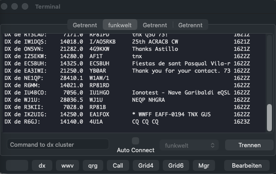Screen dimensions: 276x174
Task: Click the Grid6 macro button
Action: click(x=176, y=165)
